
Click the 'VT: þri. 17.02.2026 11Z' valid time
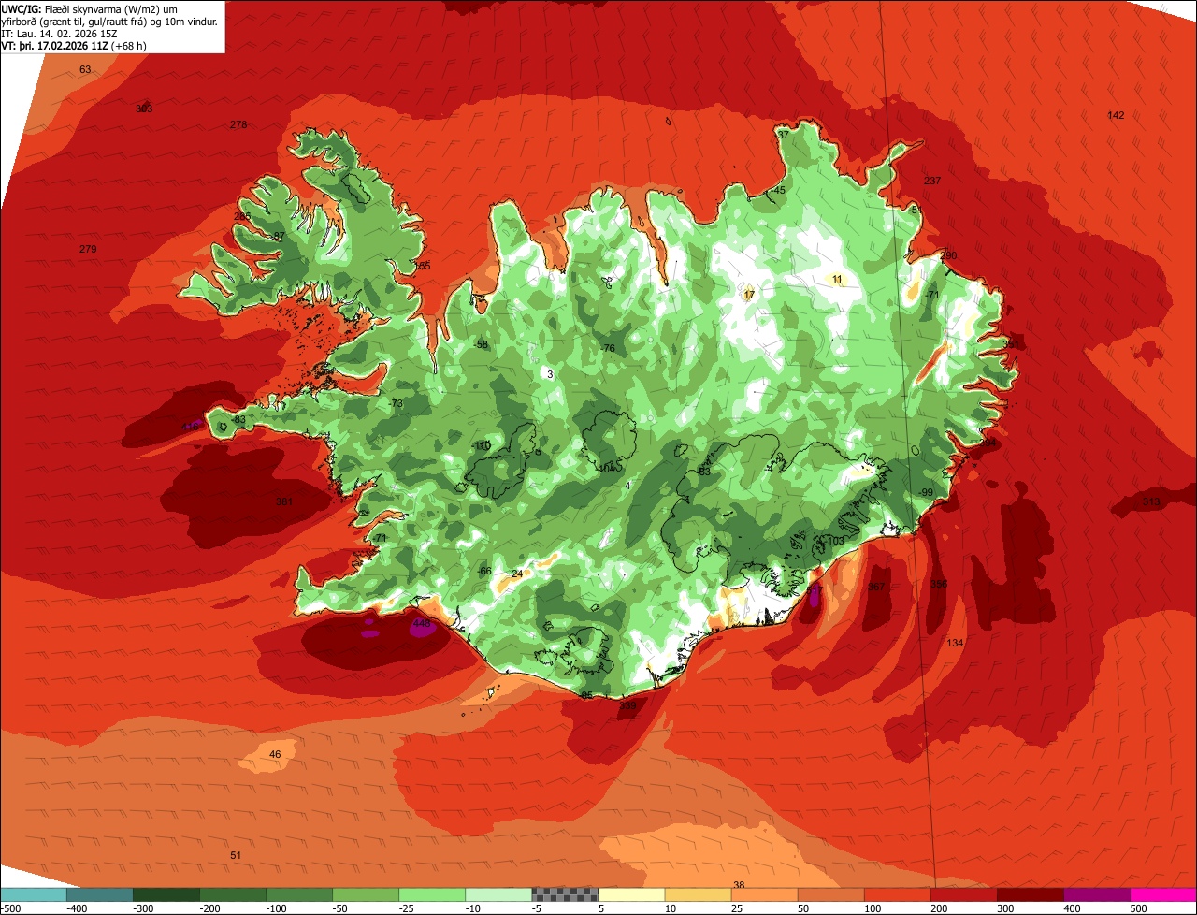point(55,46)
